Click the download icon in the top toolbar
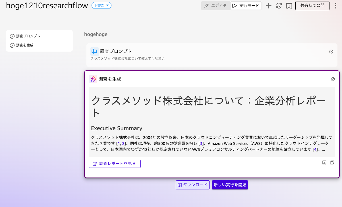Viewport: 342px width, 207px height. [x=289, y=5]
